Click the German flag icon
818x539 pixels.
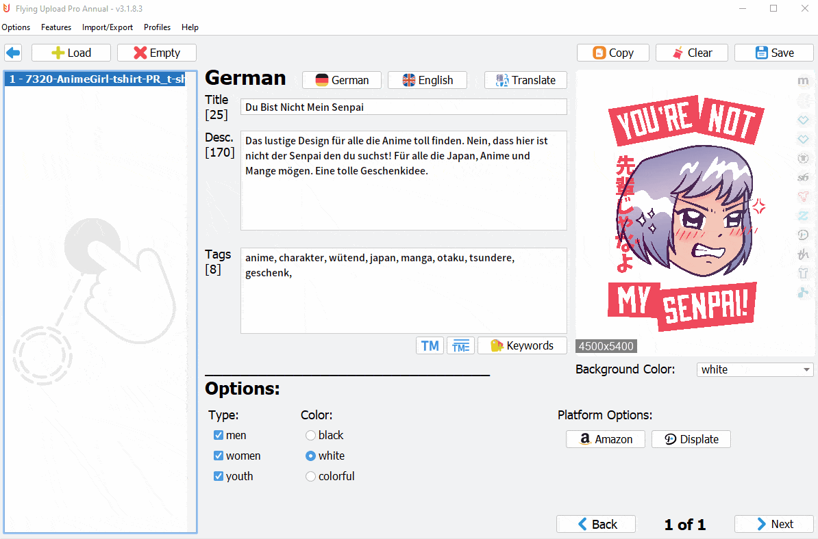click(322, 80)
